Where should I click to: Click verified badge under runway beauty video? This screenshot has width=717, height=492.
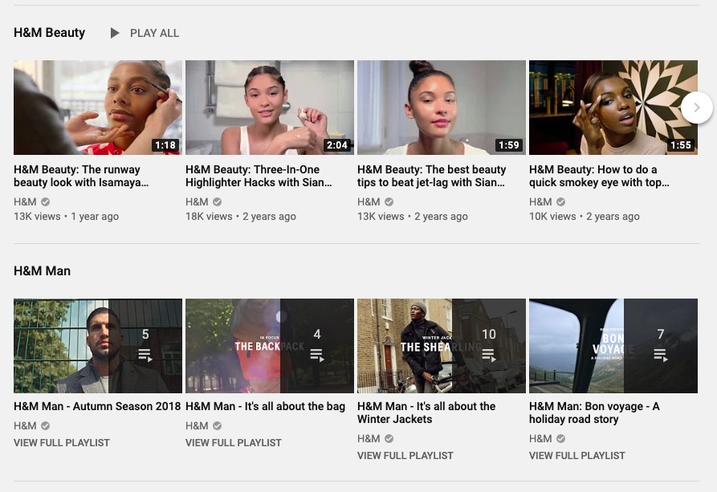(x=45, y=201)
